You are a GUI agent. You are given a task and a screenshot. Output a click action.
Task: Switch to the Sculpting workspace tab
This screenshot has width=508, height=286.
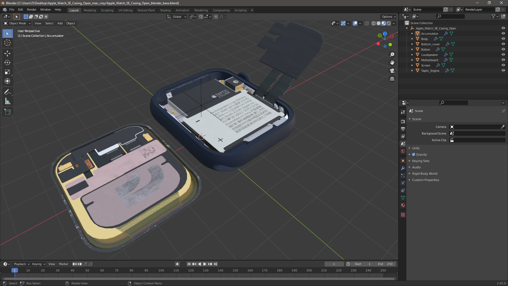(x=107, y=10)
